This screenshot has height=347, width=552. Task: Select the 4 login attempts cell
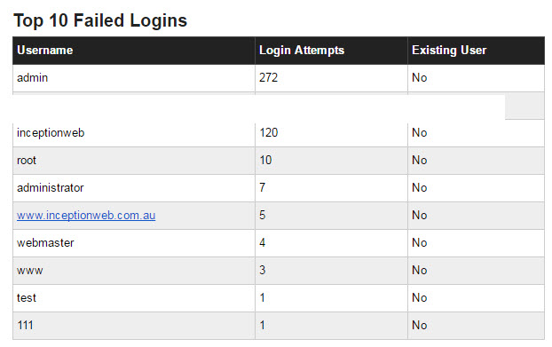pos(331,243)
